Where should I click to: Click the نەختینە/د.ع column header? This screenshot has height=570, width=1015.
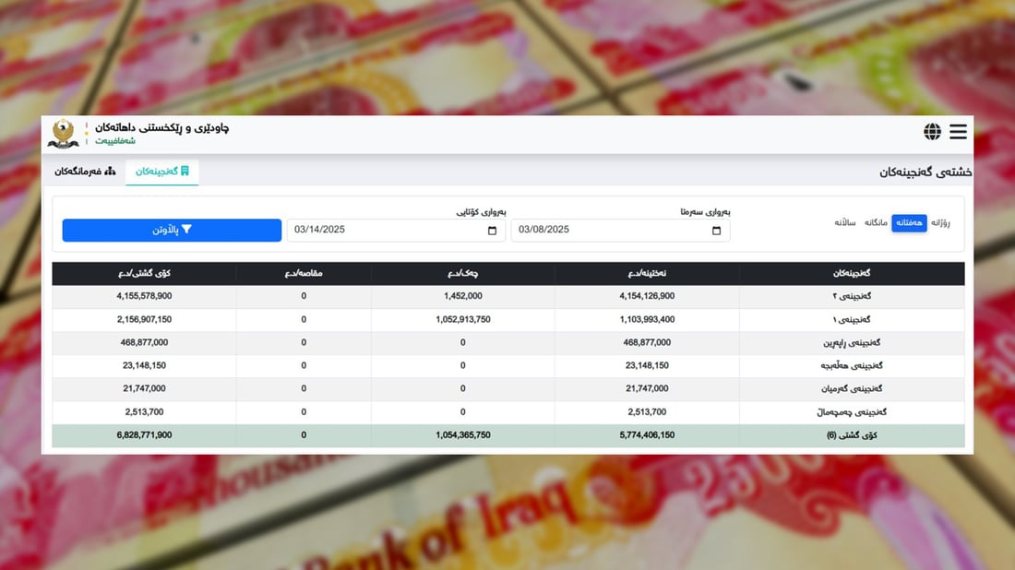click(x=647, y=274)
